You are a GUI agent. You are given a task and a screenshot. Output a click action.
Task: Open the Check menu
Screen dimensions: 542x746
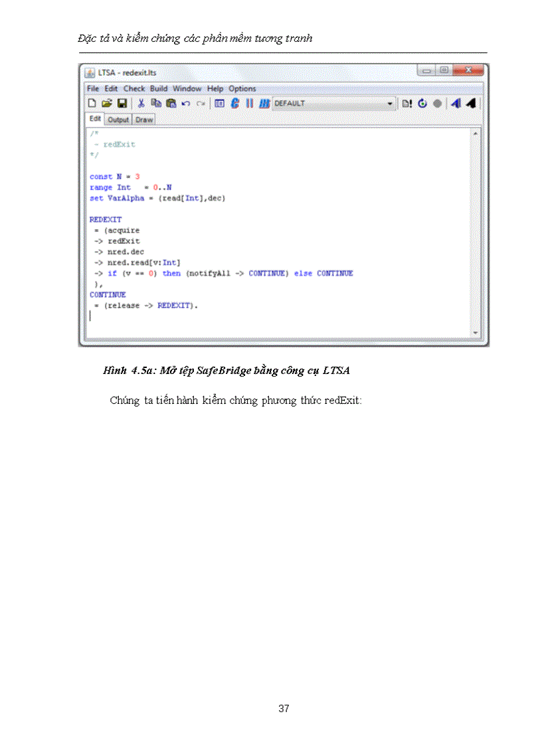(x=134, y=88)
